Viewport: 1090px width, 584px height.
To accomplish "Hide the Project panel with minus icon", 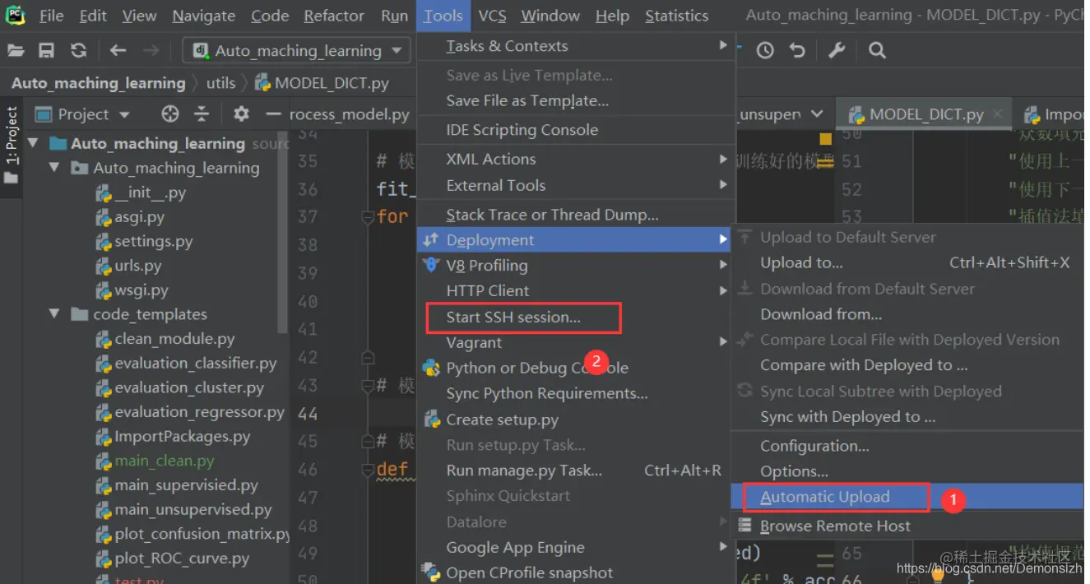I will coord(274,114).
